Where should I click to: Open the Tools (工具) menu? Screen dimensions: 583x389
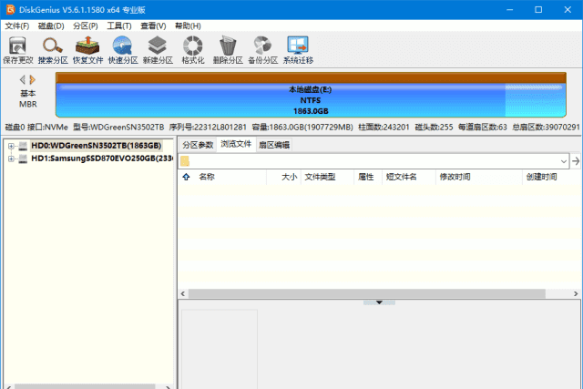tap(119, 26)
